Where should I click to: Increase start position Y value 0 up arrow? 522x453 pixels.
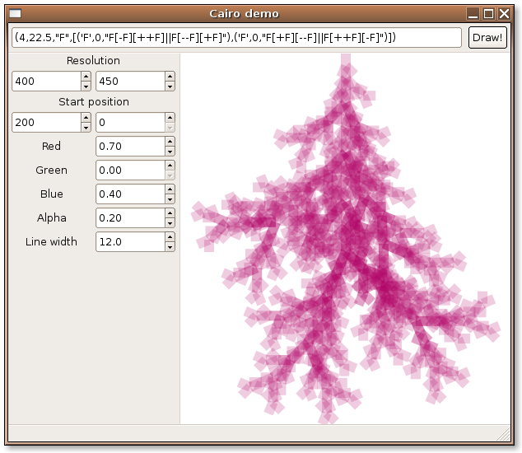[x=170, y=118]
